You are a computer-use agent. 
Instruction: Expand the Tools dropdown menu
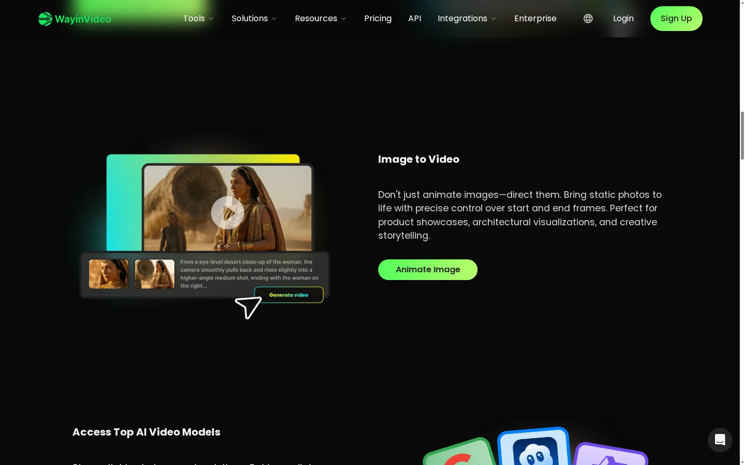coord(199,19)
